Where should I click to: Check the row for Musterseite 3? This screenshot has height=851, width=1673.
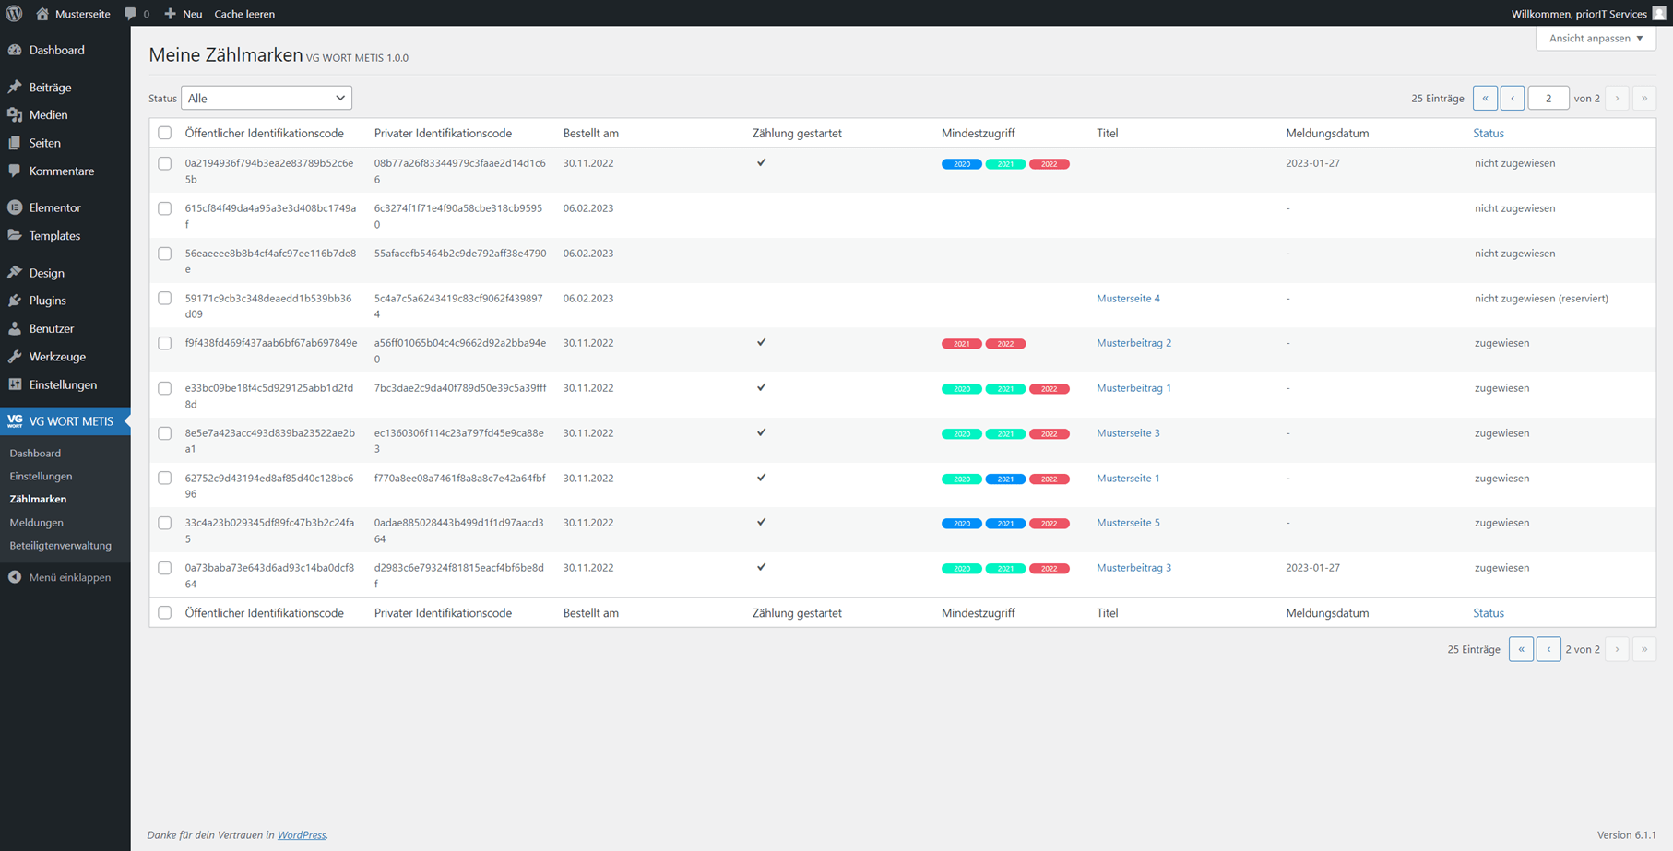164,433
